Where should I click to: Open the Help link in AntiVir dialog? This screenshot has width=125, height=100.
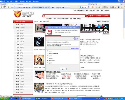(x=77, y=39)
